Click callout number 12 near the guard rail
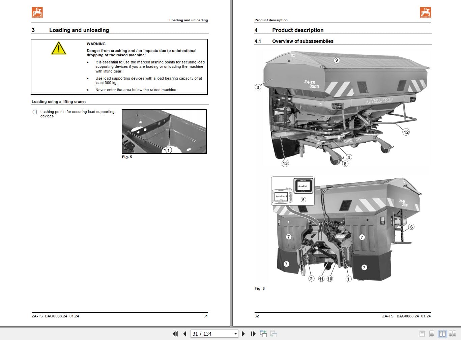Screen dimensions: 461x340 coord(406,132)
